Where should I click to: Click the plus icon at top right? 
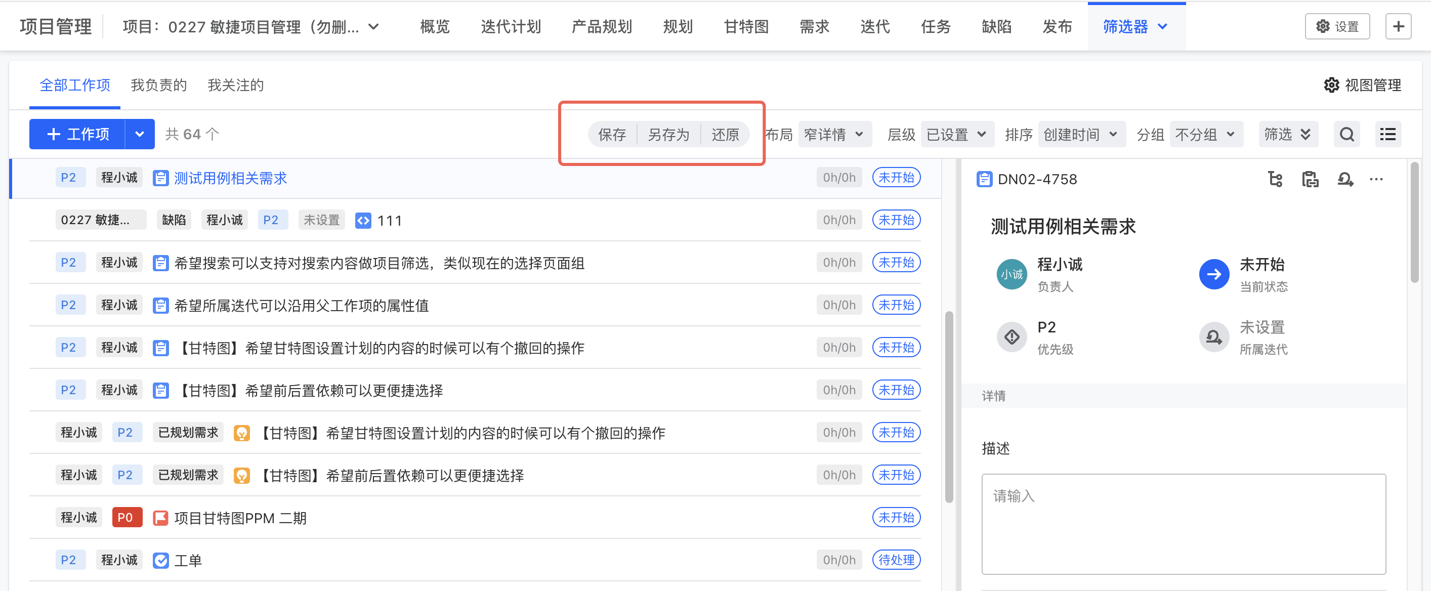tap(1398, 26)
